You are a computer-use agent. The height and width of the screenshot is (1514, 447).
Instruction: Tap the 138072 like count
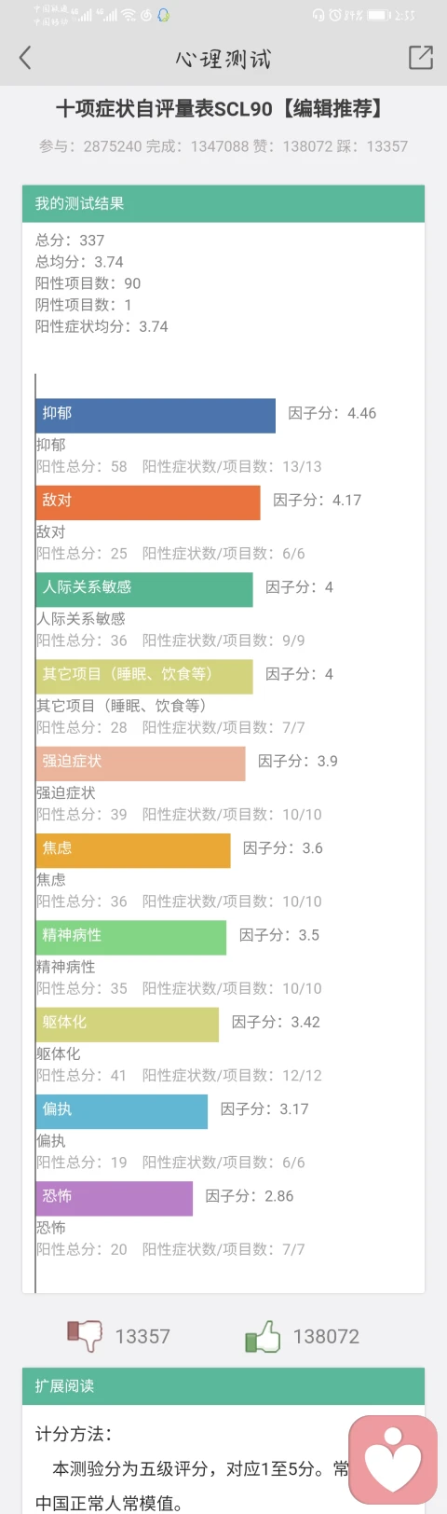click(x=326, y=1337)
